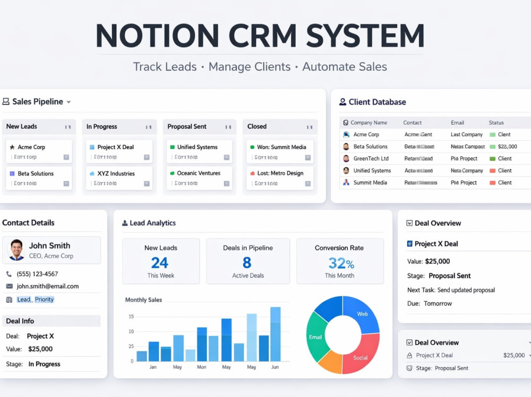Screen dimensions: 531x397
Task: Click the XYZ Industries card icon
Action: pos(92,173)
